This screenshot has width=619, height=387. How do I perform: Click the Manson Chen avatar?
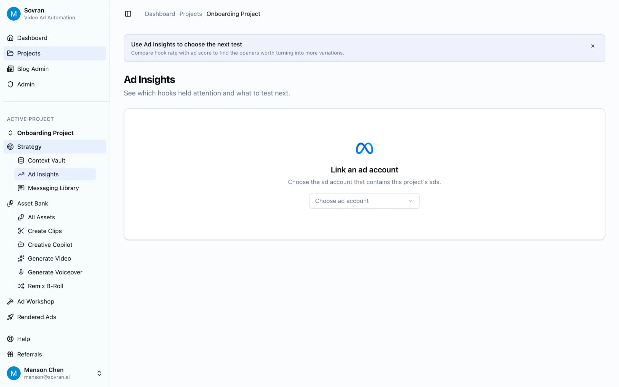pyautogui.click(x=14, y=373)
